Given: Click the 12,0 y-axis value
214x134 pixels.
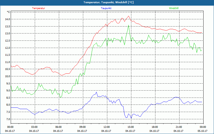Looking at the screenshot, I should click(8, 48).
